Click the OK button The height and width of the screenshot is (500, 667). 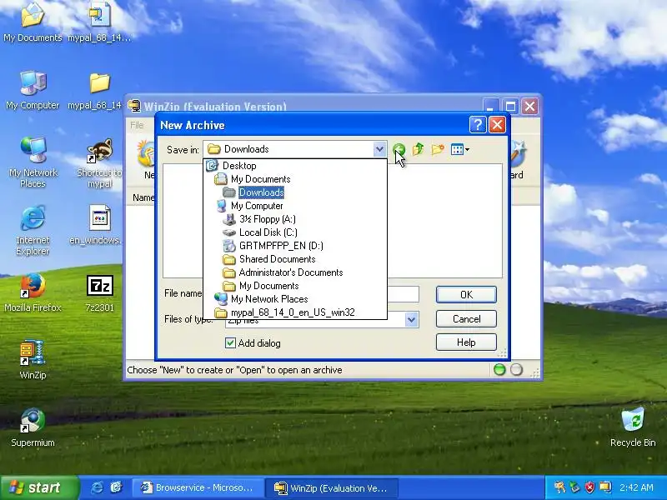tap(466, 295)
